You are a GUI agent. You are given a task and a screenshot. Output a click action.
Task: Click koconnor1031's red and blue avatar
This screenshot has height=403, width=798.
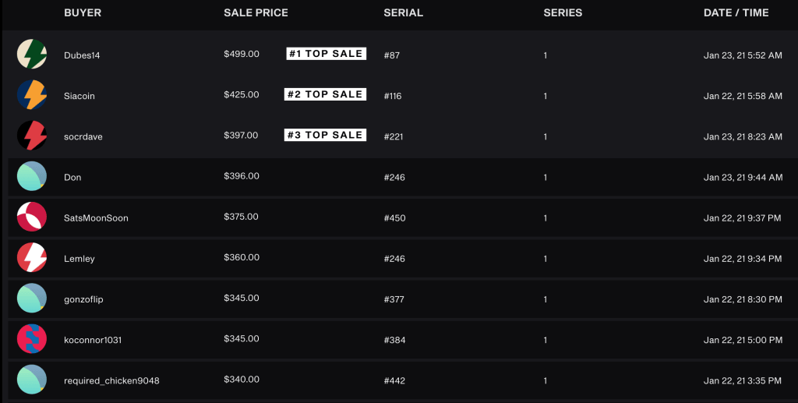32,339
